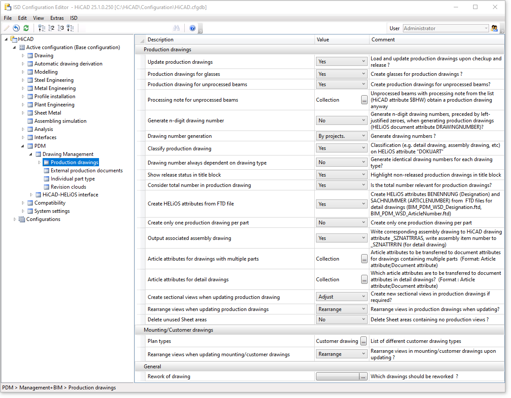Open the Extras menu
Viewport: 511px width, 398px height.
(x=57, y=18)
